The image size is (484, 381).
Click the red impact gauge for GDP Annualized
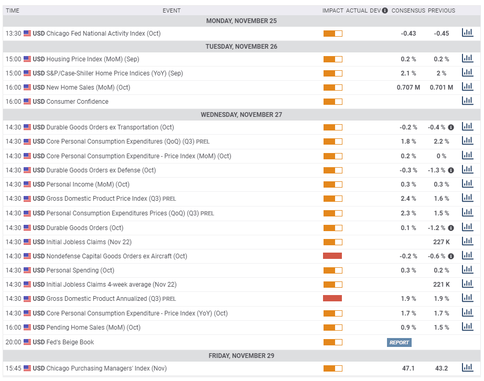pyautogui.click(x=333, y=298)
